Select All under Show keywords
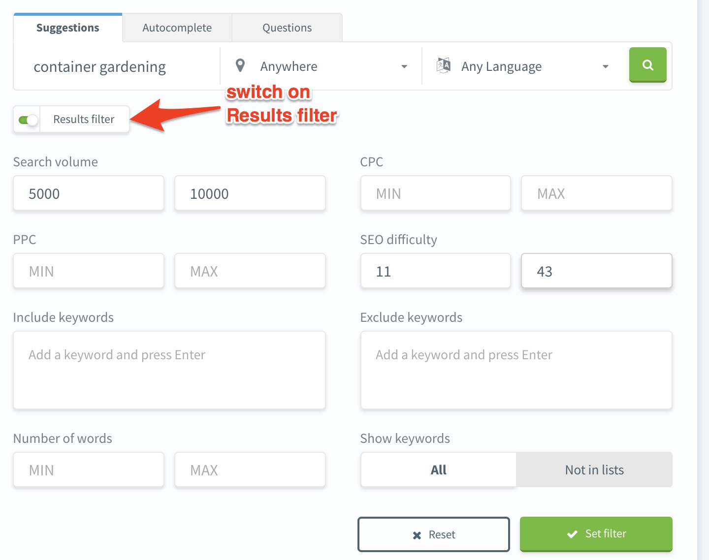This screenshot has width=709, height=560. coord(438,469)
